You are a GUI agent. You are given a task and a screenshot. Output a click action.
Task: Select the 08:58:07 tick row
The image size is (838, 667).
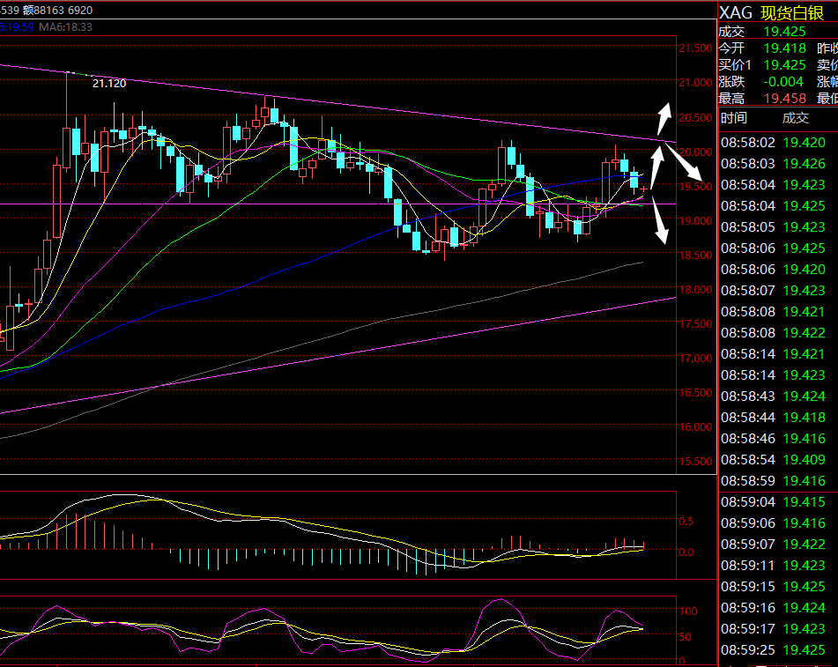[773, 291]
